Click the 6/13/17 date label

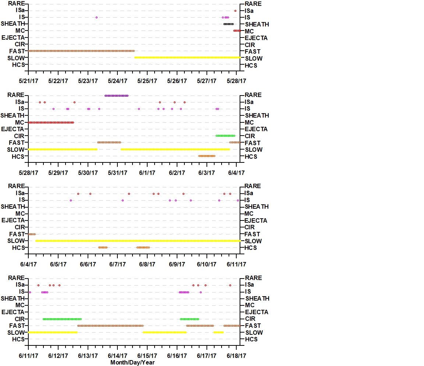88,356
